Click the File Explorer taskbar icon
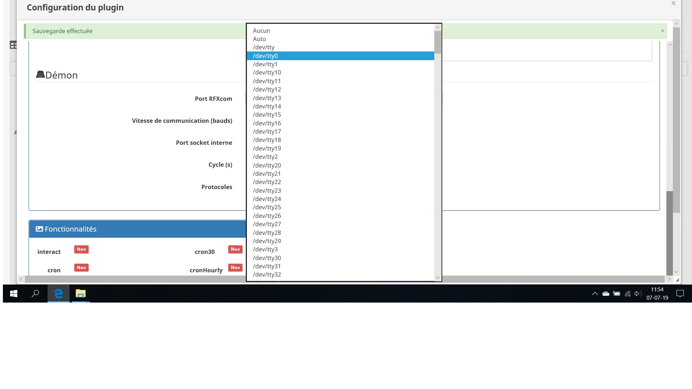The height and width of the screenshot is (389, 692). point(80,294)
